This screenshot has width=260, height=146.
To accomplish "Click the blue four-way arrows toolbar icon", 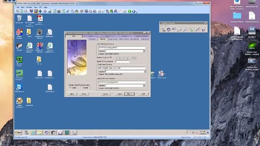I will pos(40,11).
